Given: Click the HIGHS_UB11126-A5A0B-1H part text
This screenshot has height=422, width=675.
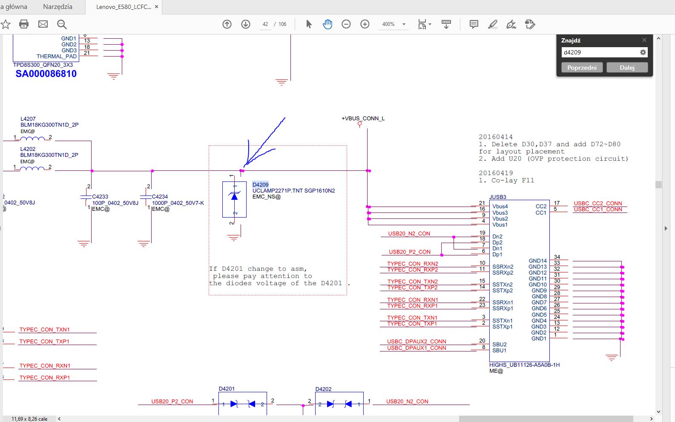Looking at the screenshot, I should tap(524, 365).
